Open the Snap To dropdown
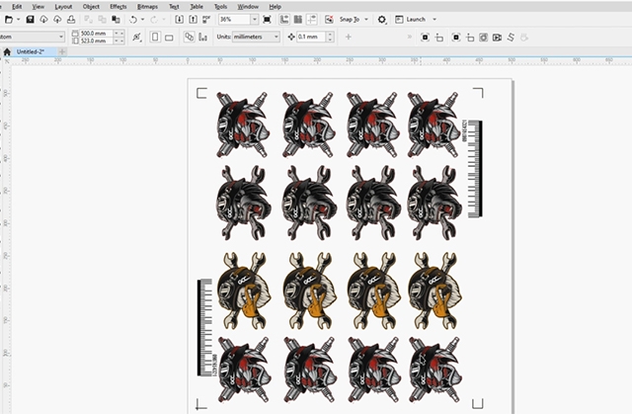The width and height of the screenshot is (632, 415). (x=366, y=20)
